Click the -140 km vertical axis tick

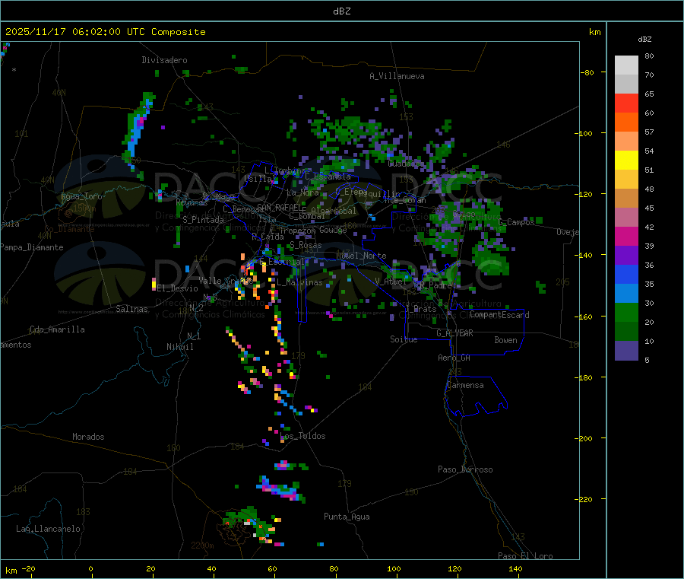[585, 255]
